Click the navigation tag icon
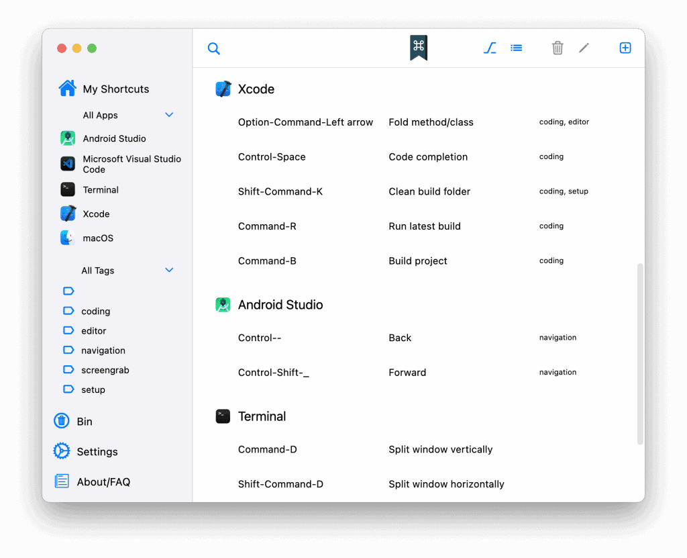Screen dimensions: 687x558 click(69, 350)
